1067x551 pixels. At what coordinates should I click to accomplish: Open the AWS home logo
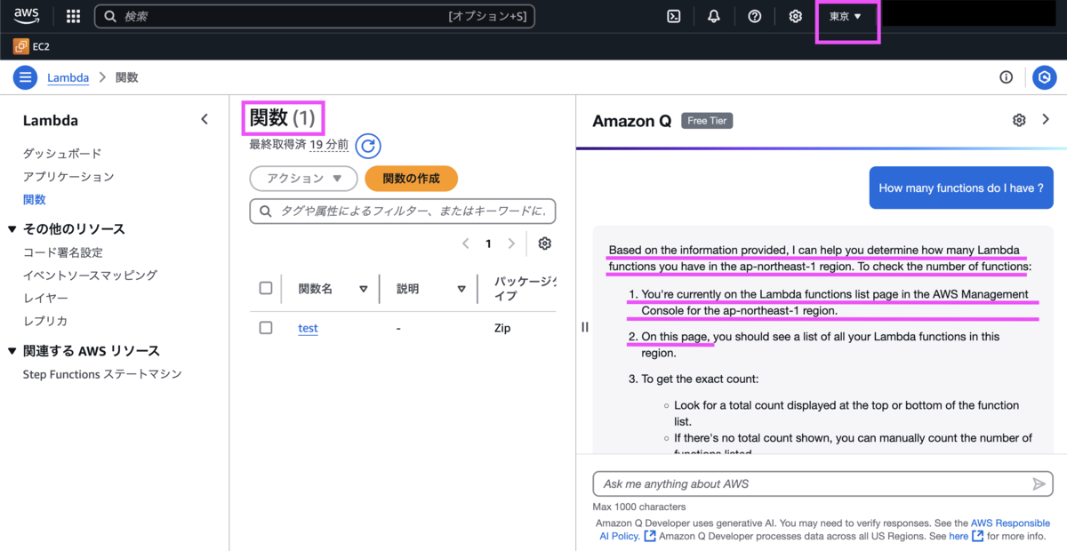(x=27, y=16)
